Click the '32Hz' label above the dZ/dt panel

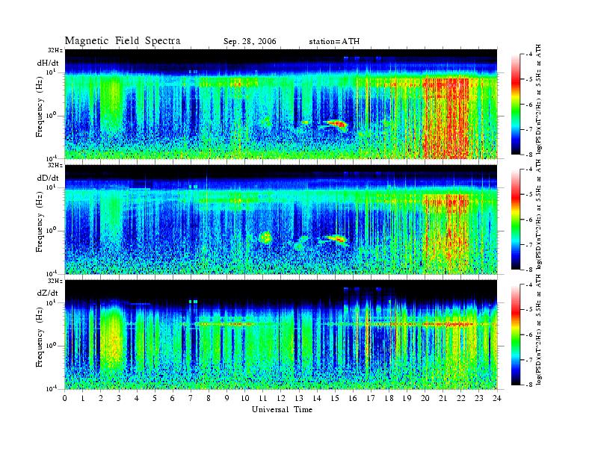(x=55, y=281)
